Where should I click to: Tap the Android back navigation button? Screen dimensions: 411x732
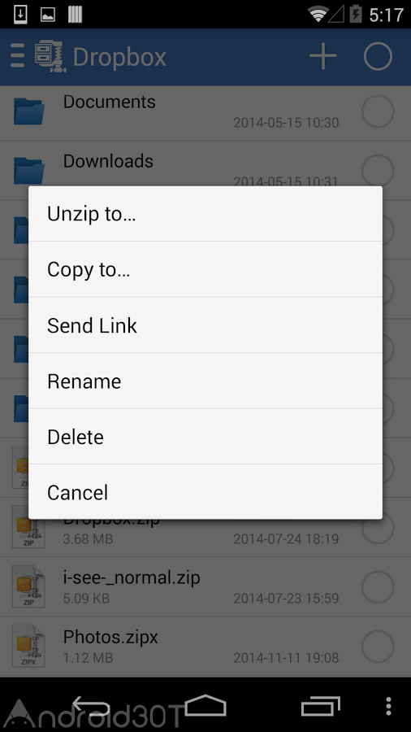click(91, 706)
